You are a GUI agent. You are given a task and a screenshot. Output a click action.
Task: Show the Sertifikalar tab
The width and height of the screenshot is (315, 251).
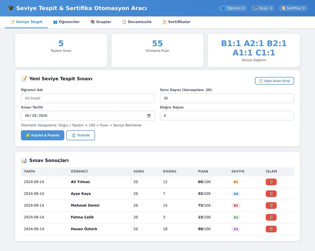tap(176, 22)
